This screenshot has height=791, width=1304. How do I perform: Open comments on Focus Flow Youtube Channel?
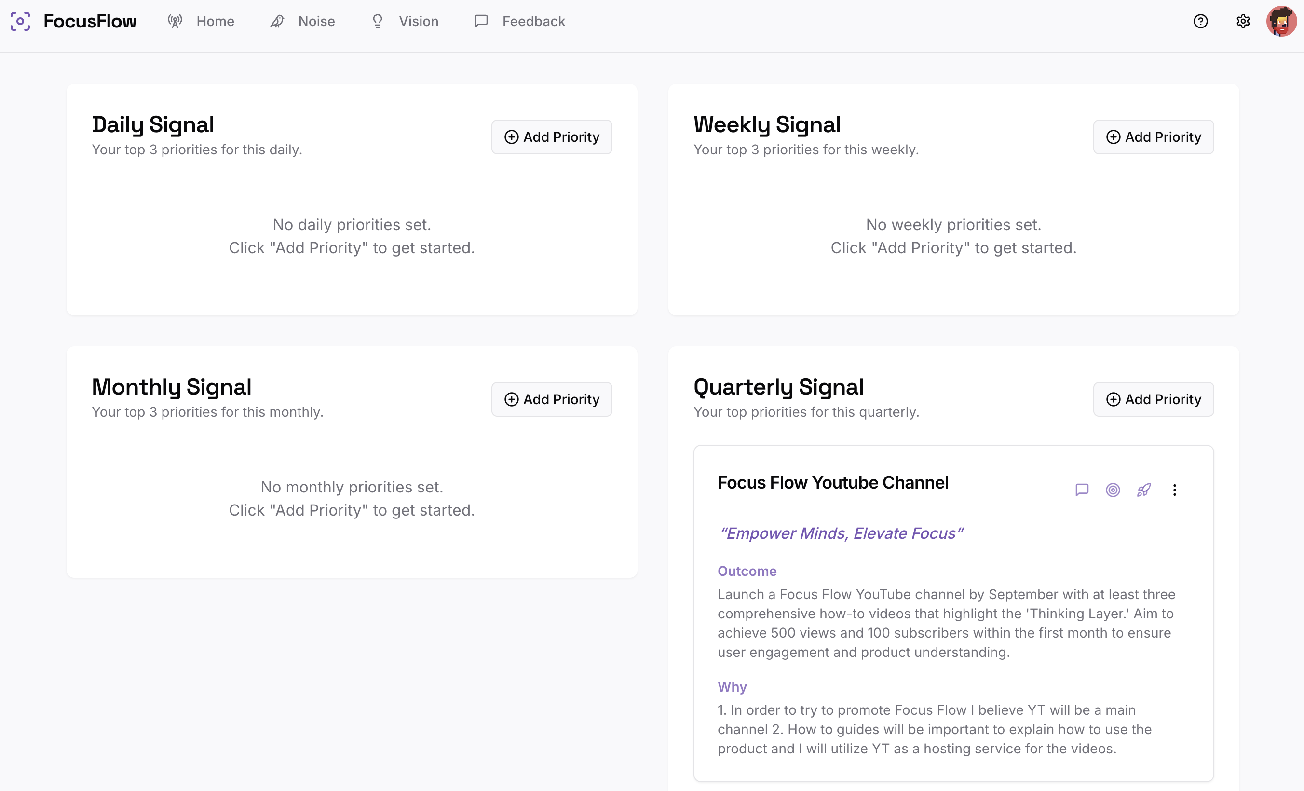tap(1082, 490)
